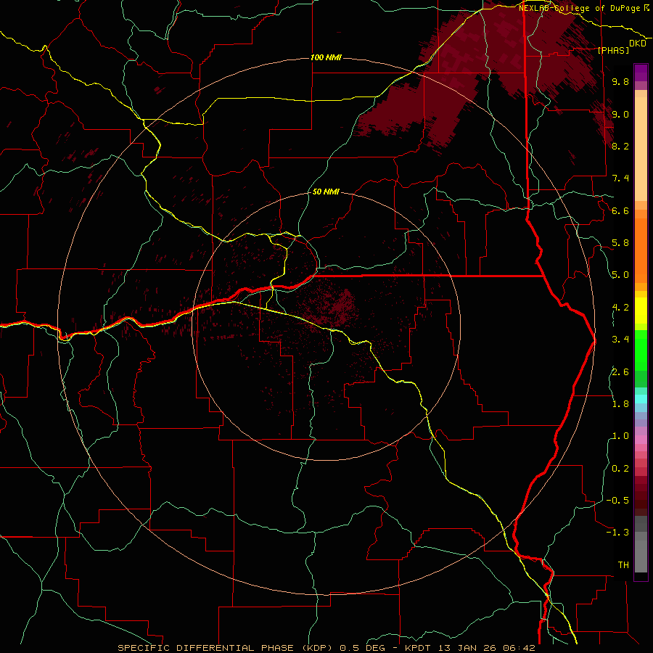This screenshot has width=653, height=653.
Task: Pick the large peach segment of color bar
Action: click(641, 150)
